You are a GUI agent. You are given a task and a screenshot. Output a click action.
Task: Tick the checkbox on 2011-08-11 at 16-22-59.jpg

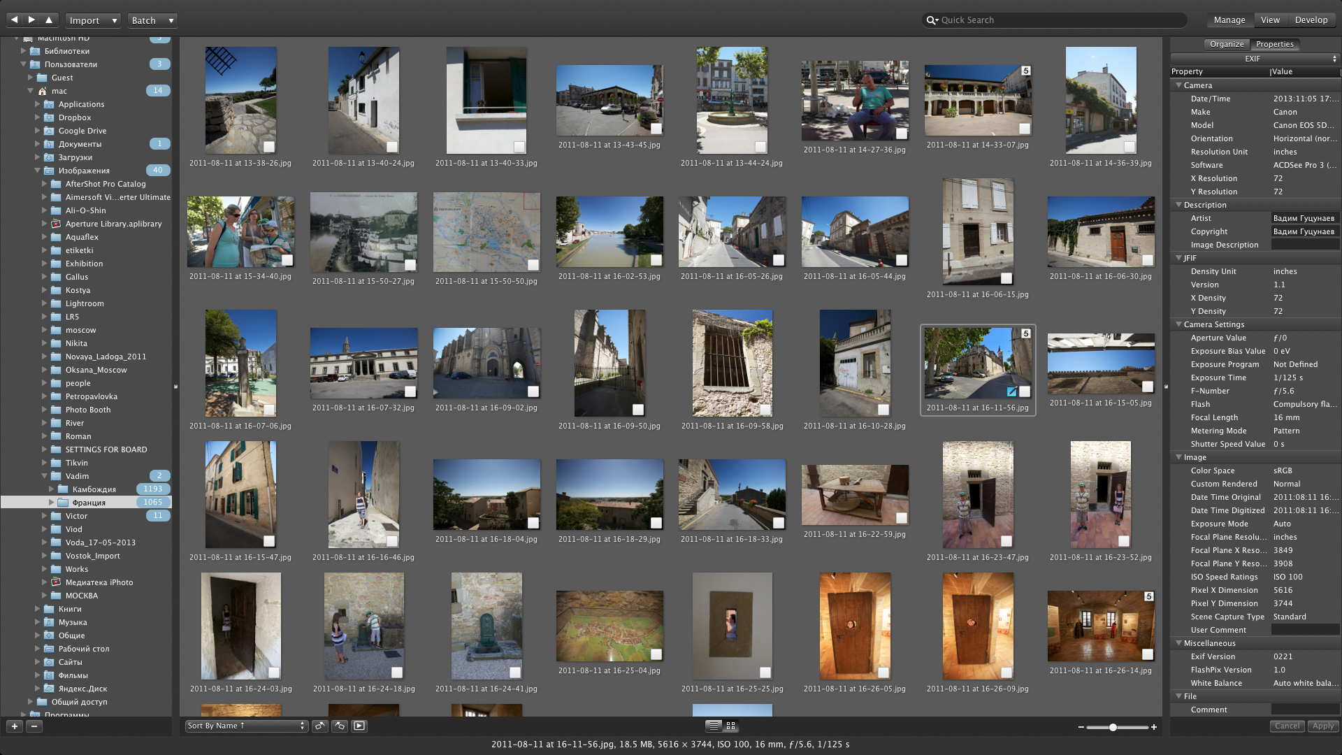click(x=902, y=518)
